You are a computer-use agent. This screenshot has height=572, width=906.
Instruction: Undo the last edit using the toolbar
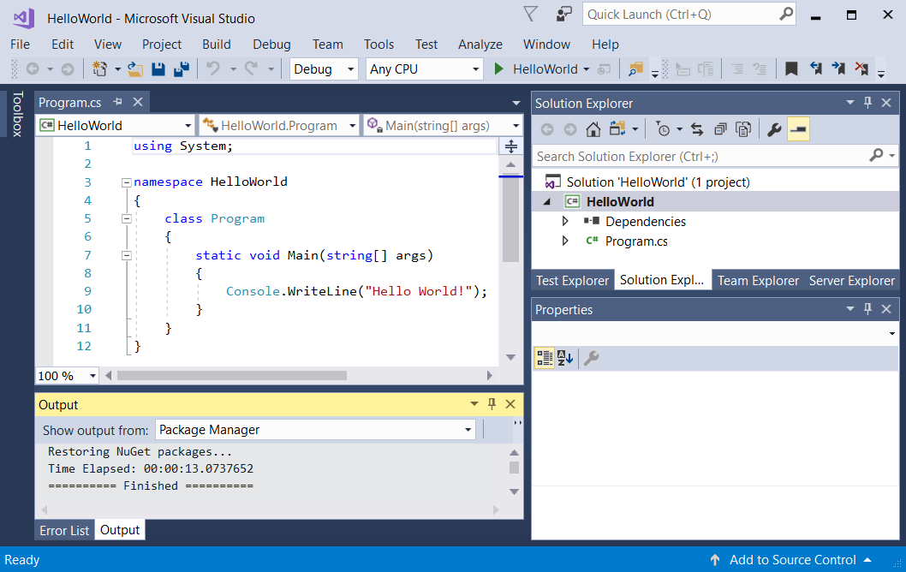point(213,69)
